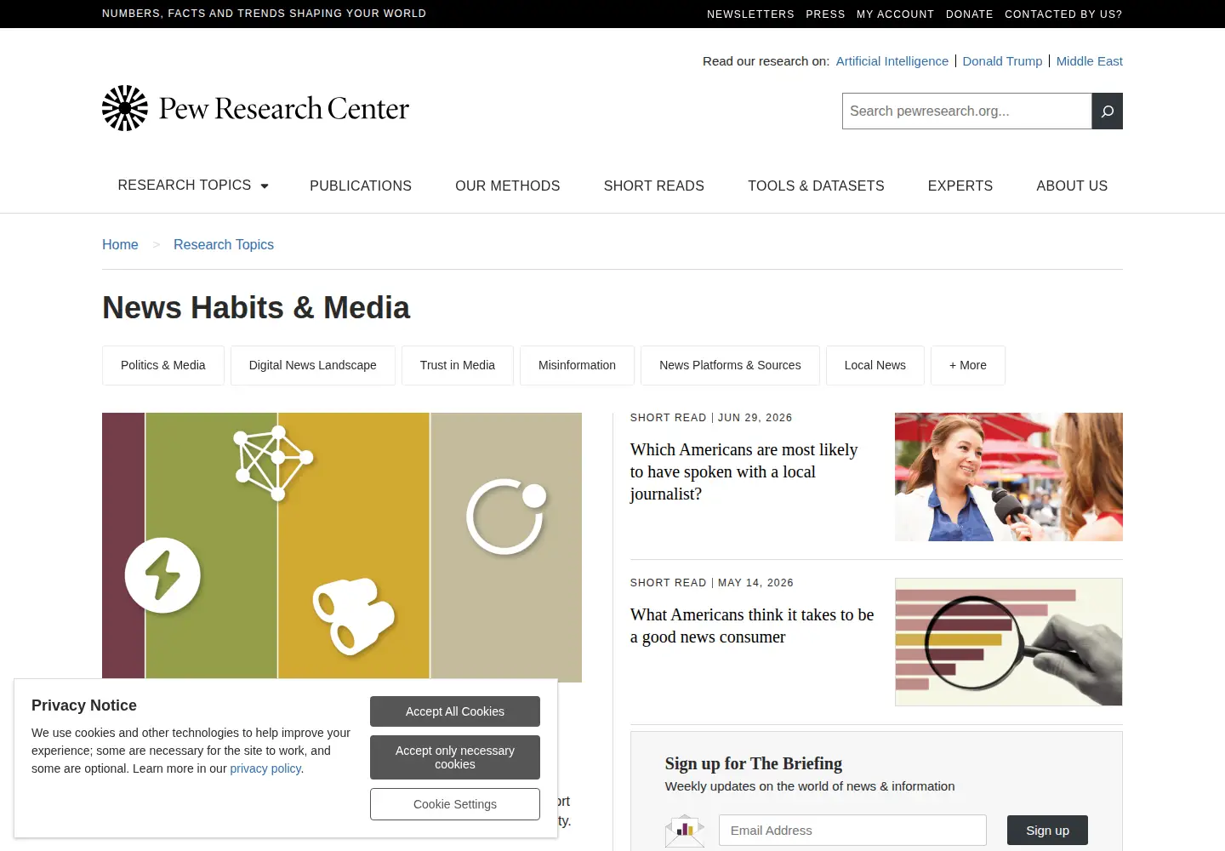Click the newsletter envelope icon

click(x=685, y=831)
